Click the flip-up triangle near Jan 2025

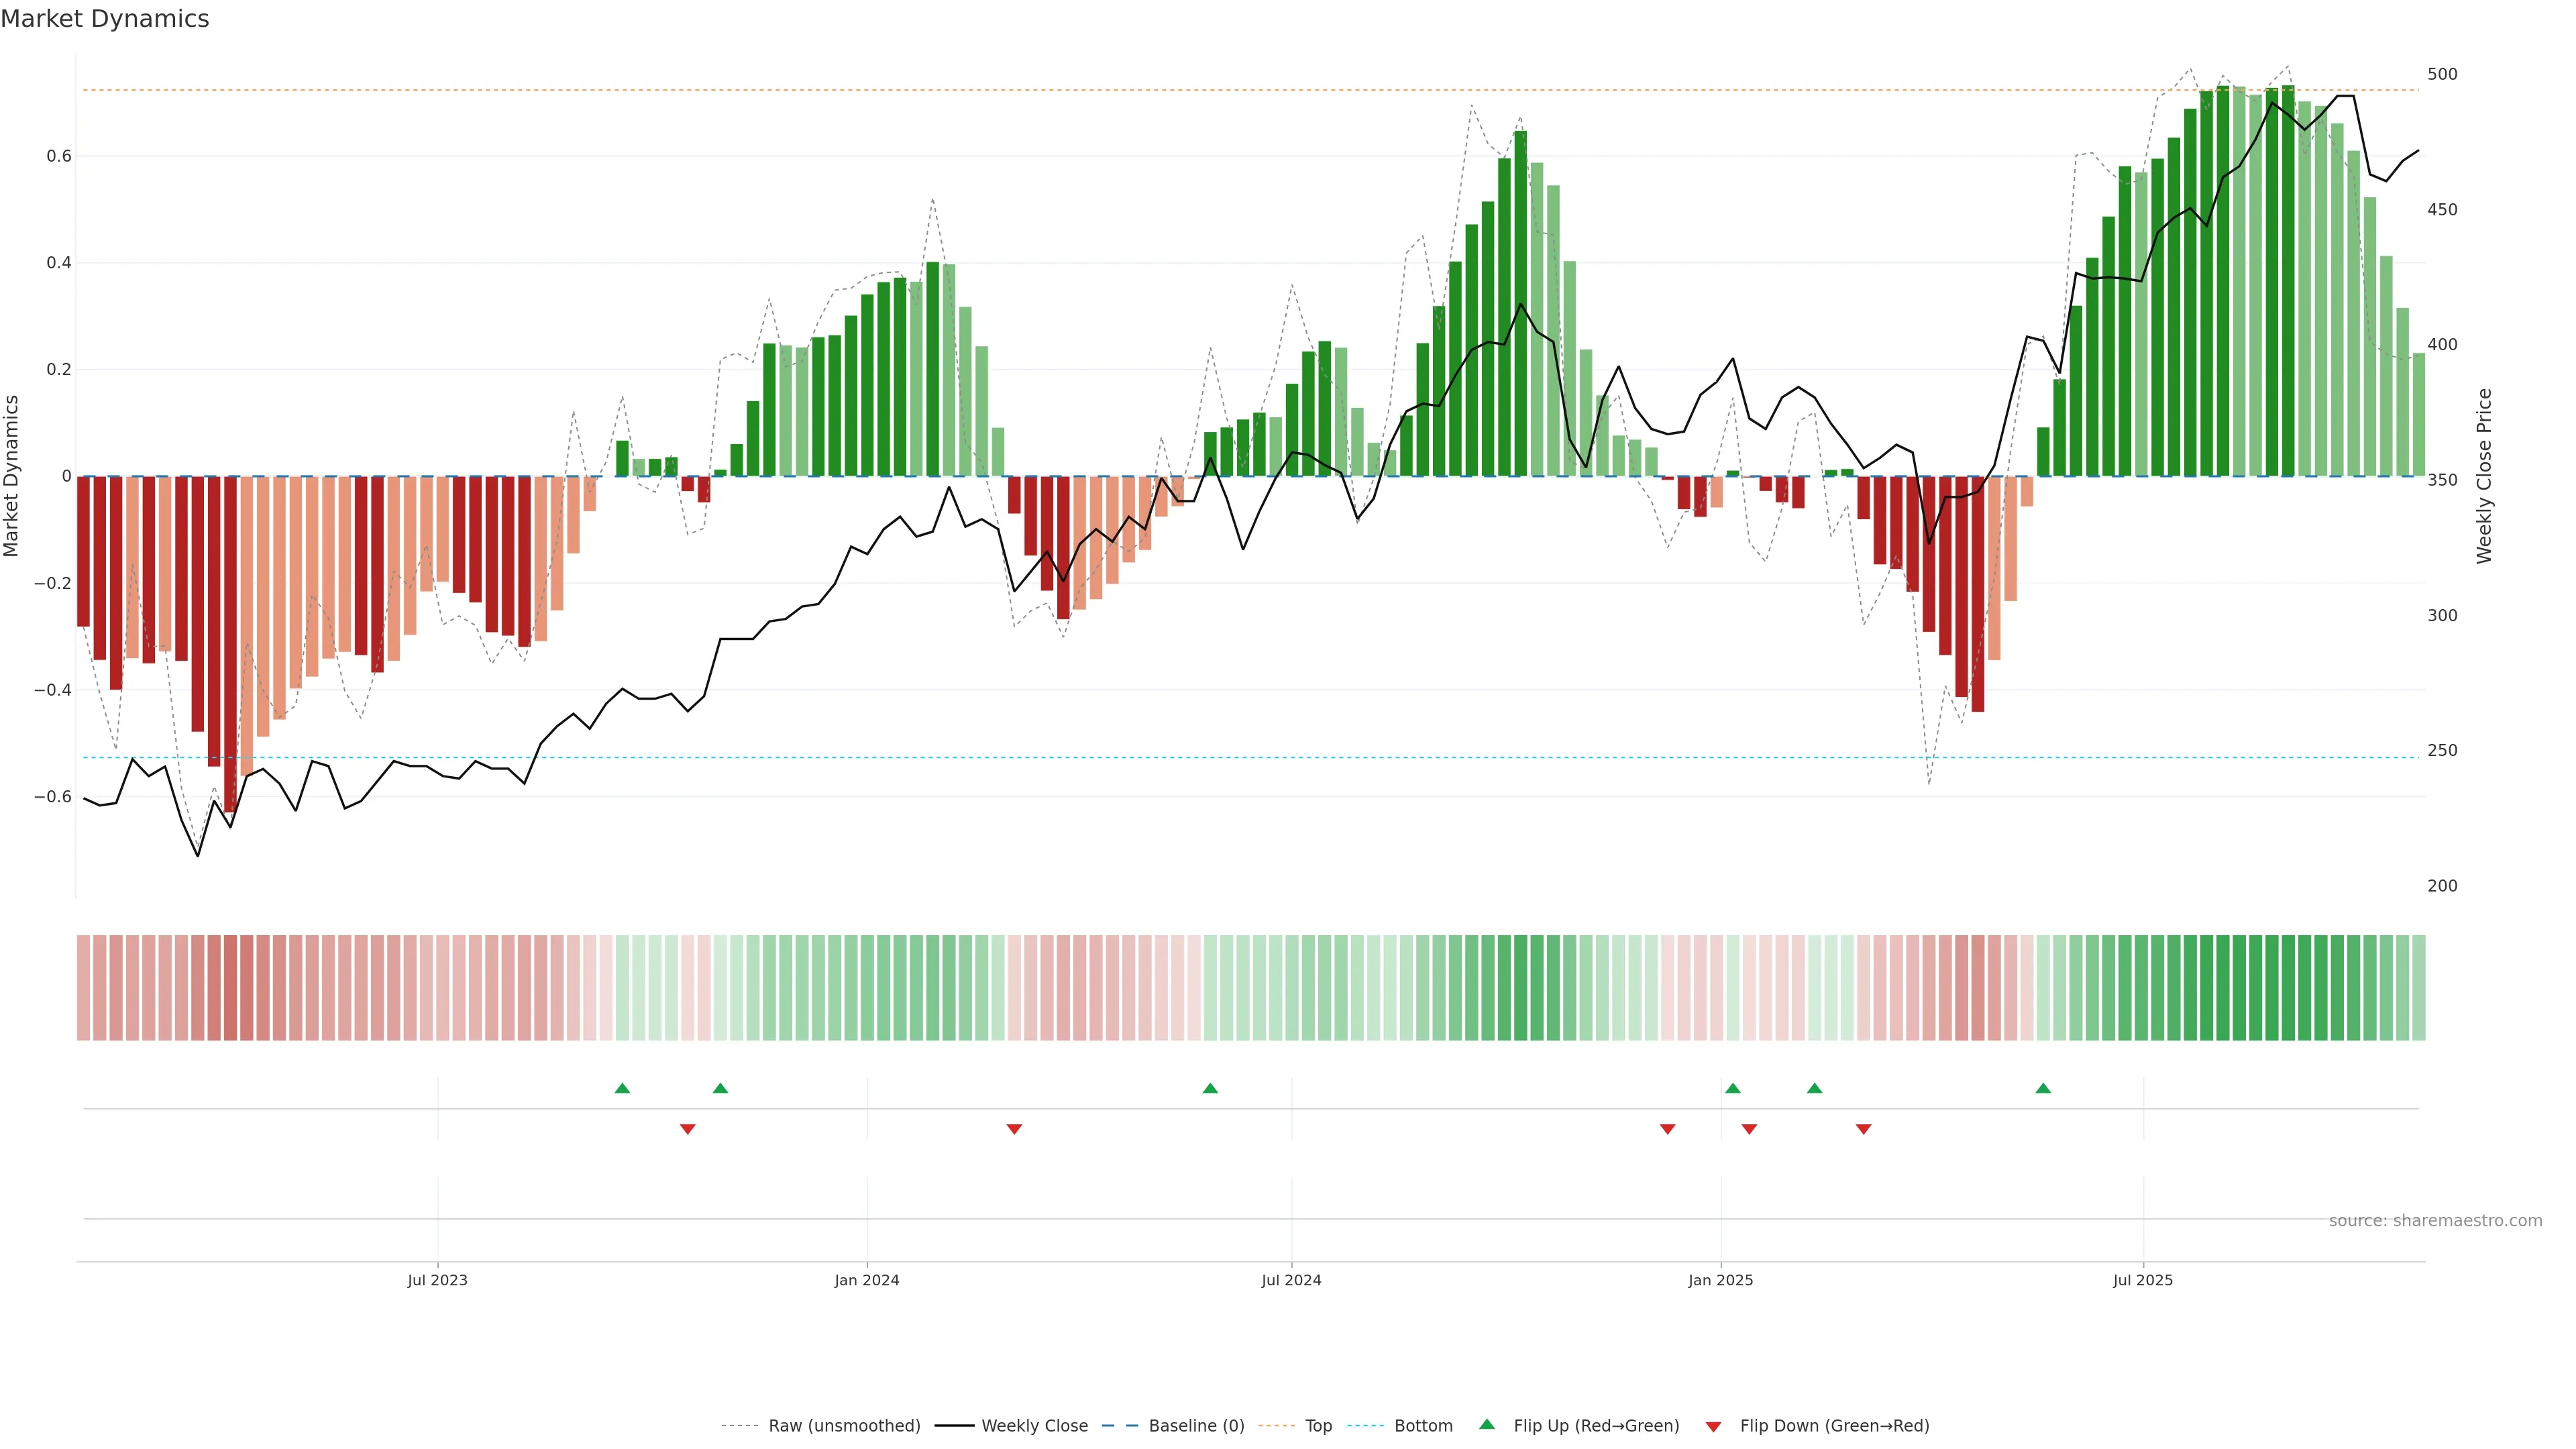tap(1733, 1088)
